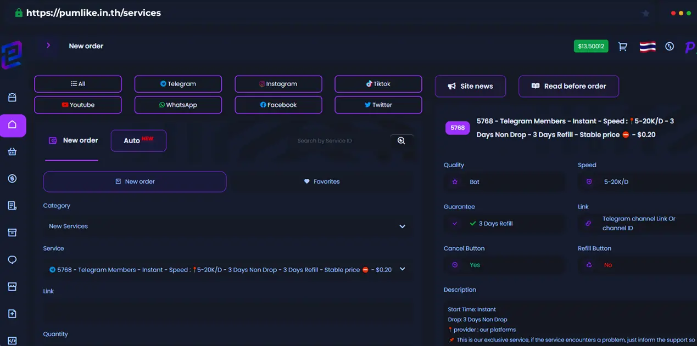Open the Category dropdown showing New Services

(x=228, y=226)
